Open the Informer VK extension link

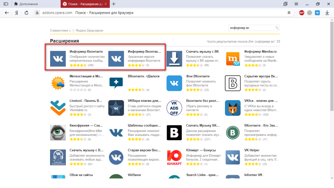253,175
